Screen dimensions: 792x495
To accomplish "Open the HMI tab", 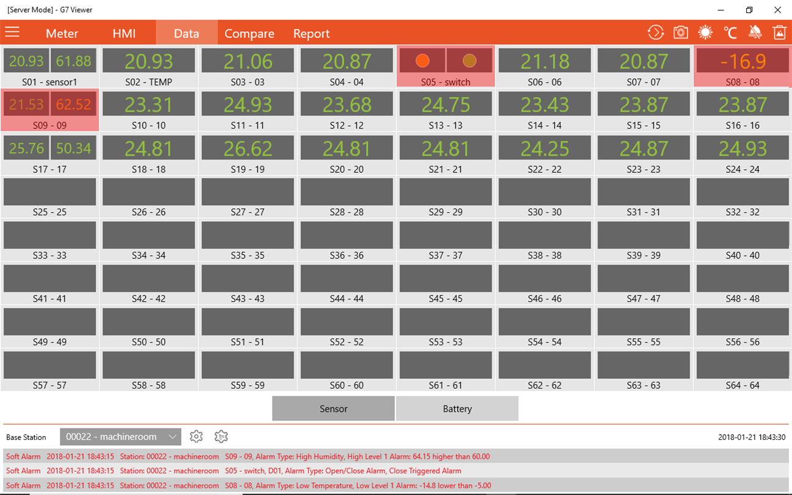I will [x=124, y=34].
